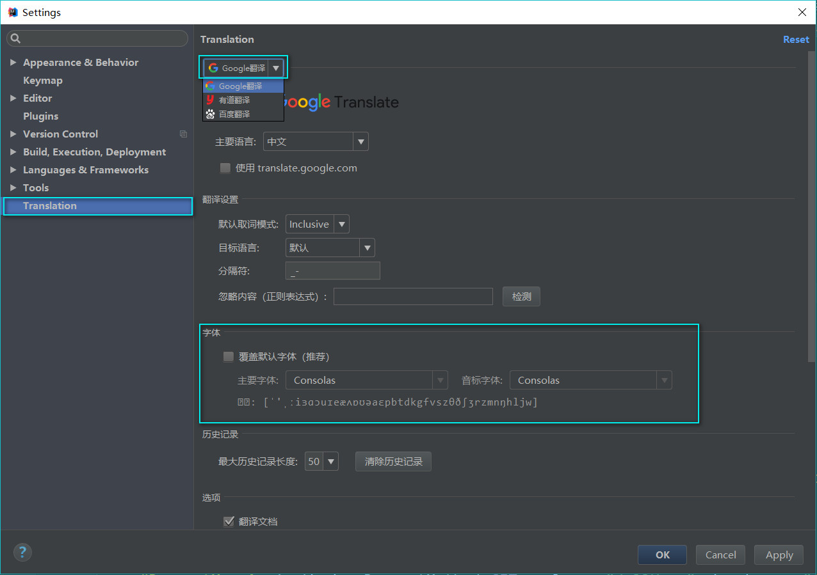Close the Settings window
The height and width of the screenshot is (575, 817).
click(802, 12)
